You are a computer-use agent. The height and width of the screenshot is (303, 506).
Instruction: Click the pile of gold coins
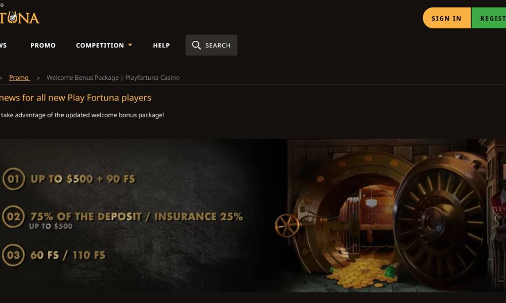tap(361, 273)
